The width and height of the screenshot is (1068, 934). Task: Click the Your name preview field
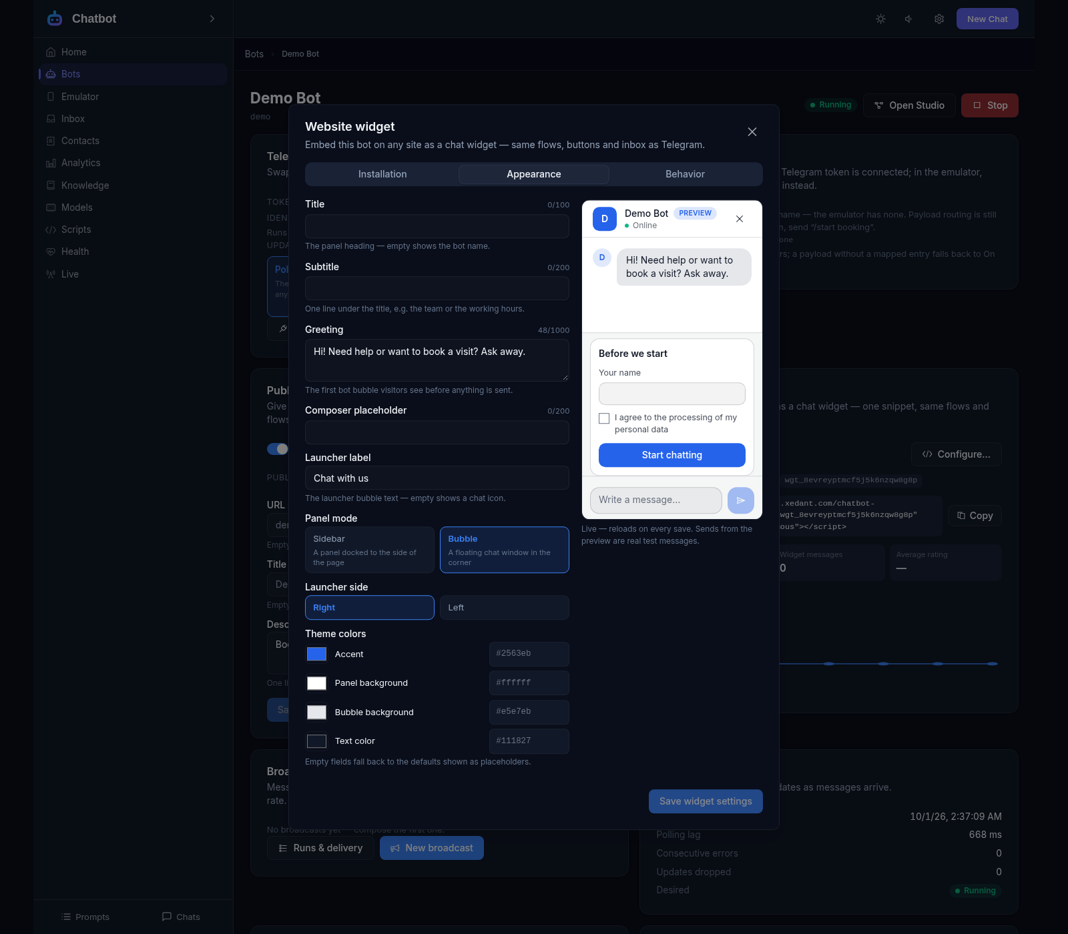[x=672, y=394]
